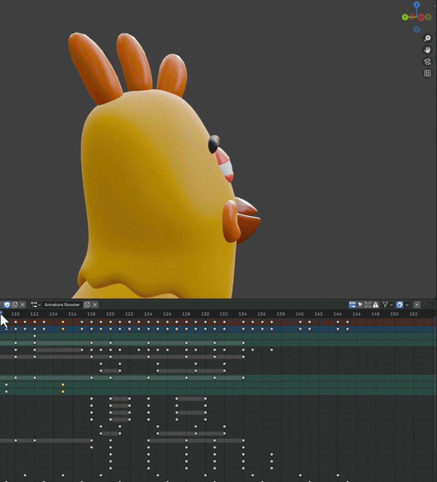Expand the snapping options dropdown arrow

(x=407, y=305)
